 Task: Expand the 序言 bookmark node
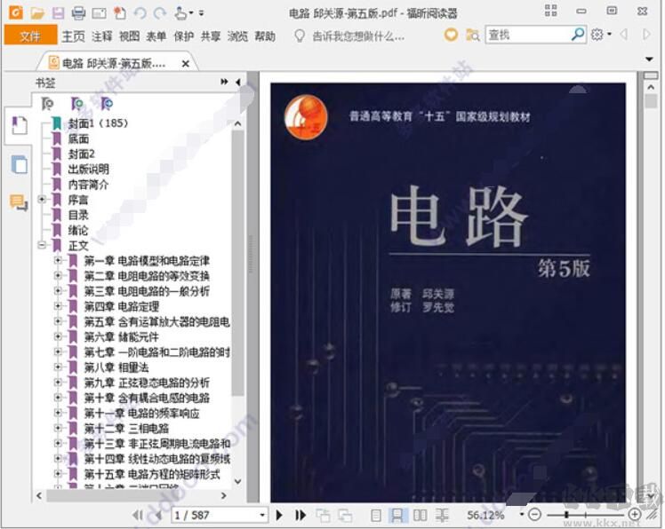click(x=42, y=200)
